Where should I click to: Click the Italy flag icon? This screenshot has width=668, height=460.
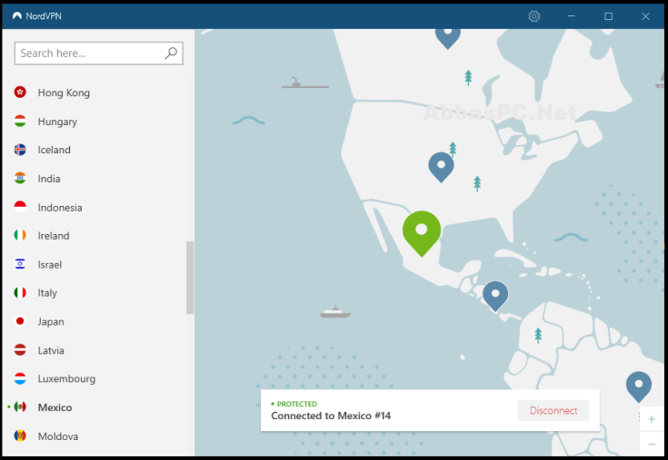(20, 292)
